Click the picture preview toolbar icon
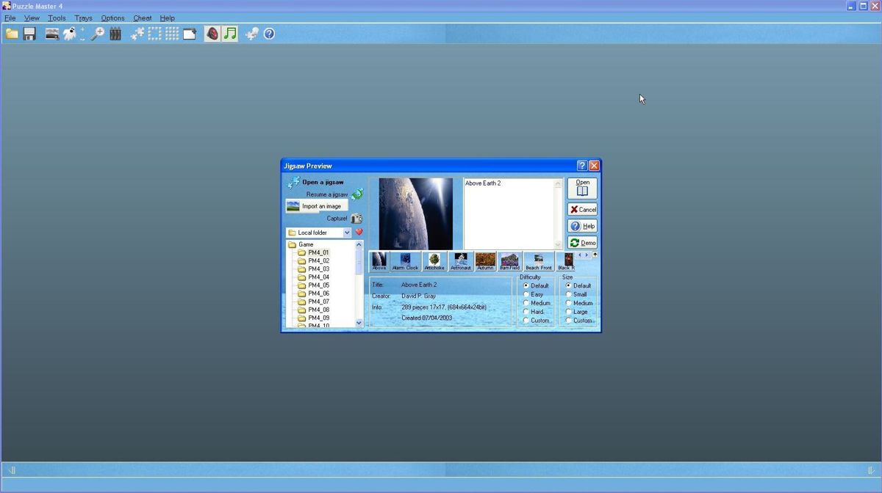This screenshot has height=493, width=882. tap(52, 34)
